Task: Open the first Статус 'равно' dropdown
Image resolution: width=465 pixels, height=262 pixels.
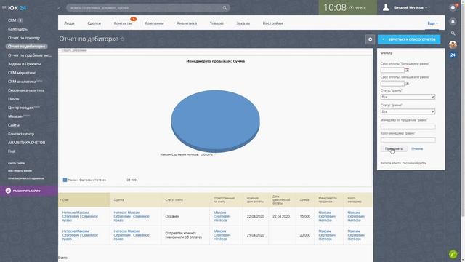Action: click(408, 97)
